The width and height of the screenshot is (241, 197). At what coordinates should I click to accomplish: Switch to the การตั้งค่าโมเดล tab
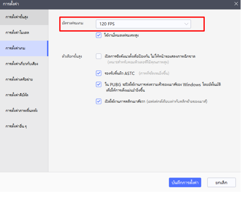pyautogui.click(x=18, y=33)
